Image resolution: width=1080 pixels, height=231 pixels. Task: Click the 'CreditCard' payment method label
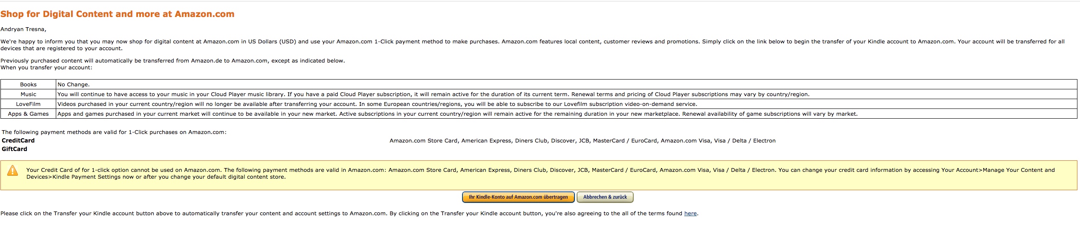[18, 140]
